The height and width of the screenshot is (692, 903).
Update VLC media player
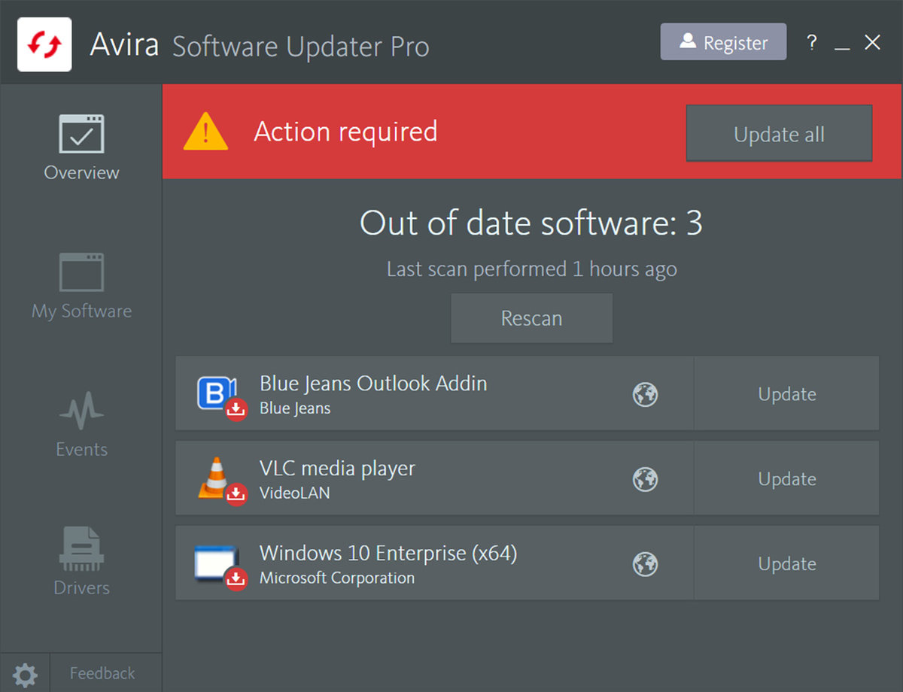(x=786, y=478)
